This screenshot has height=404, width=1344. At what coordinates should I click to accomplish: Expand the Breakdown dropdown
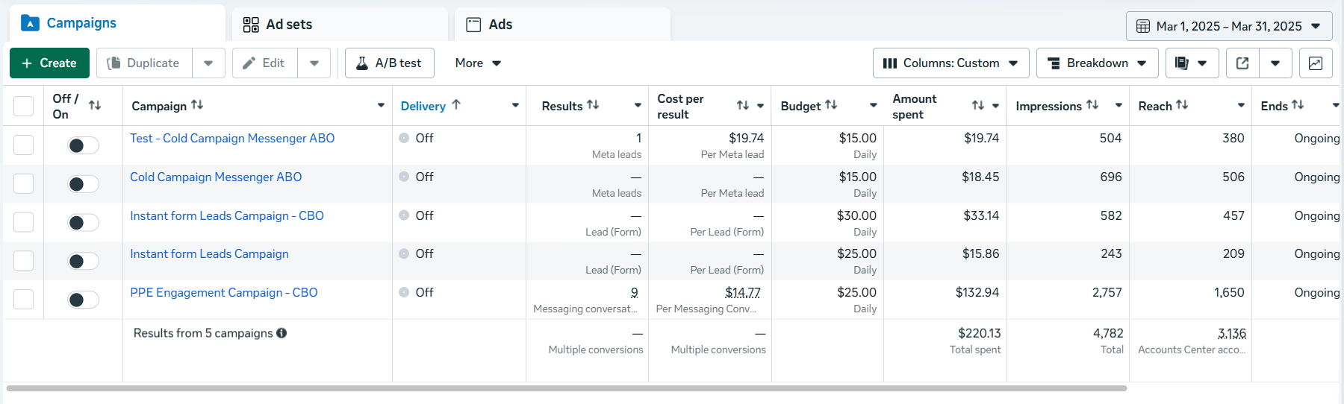(x=1097, y=63)
